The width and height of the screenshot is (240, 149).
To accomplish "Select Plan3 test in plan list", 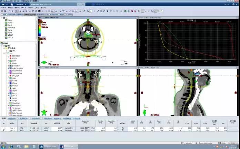I will click(12, 28).
